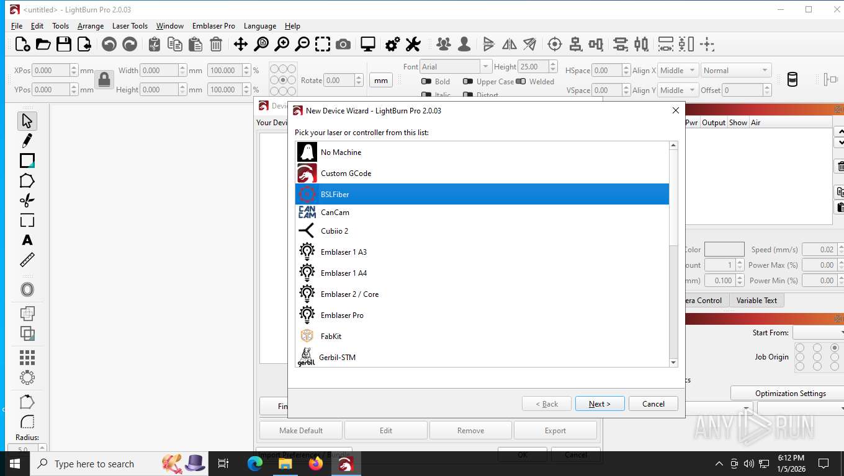Click the Import file toolbar icon
This screenshot has height=476, width=844.
84,44
